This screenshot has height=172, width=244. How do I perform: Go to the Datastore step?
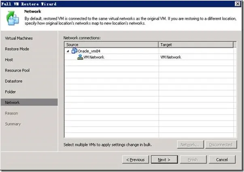[13, 81]
